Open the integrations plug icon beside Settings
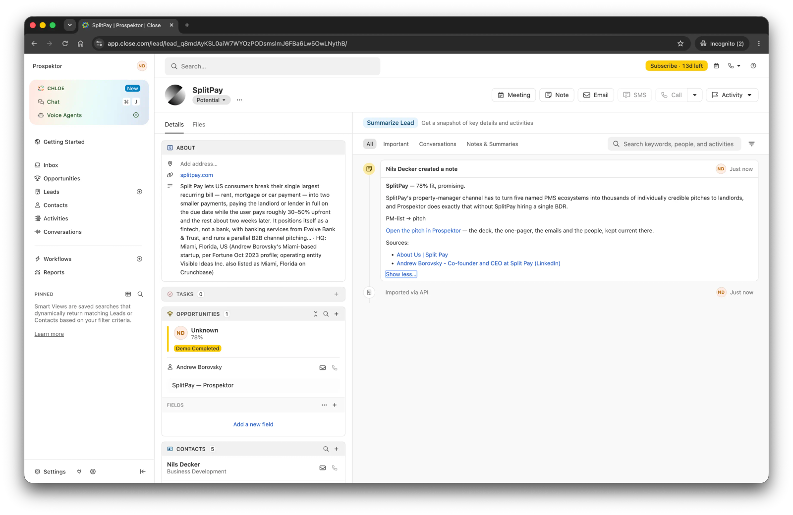Screen dimensions: 793x515 point(79,471)
